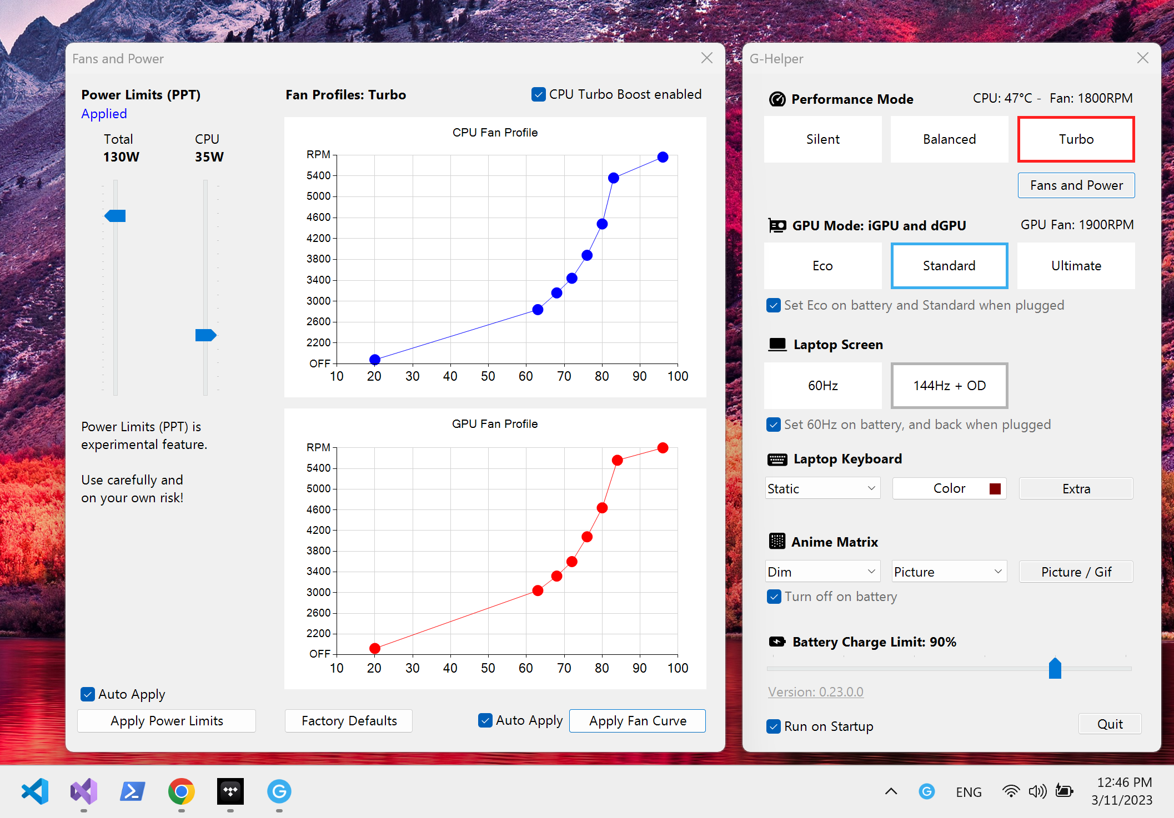Expand the Static keyboard mode dropdown
Screen dimensions: 1174x818
pos(822,488)
